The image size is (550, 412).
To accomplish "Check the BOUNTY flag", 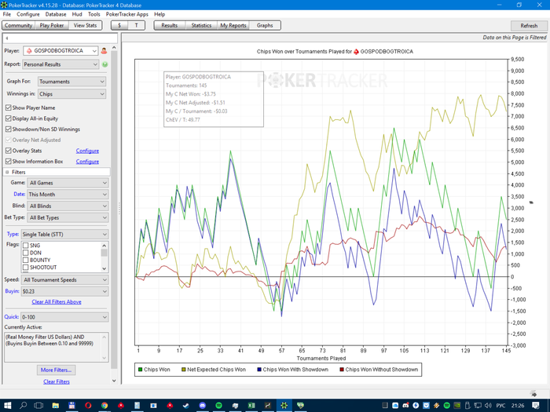I will [x=26, y=260].
